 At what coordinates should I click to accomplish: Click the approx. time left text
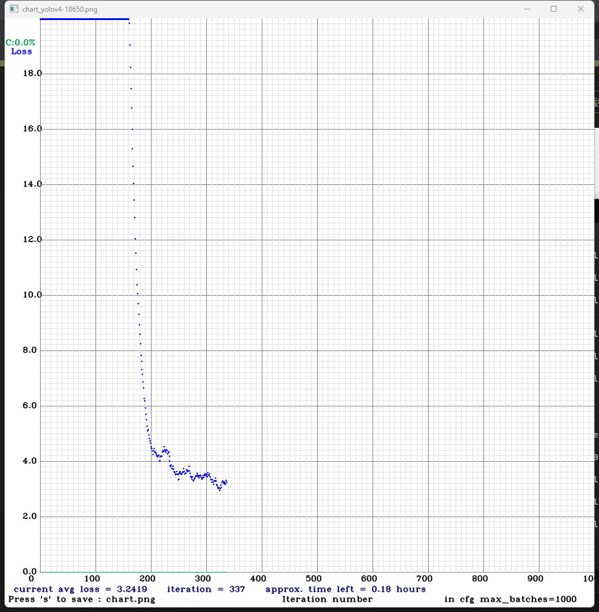(x=345, y=589)
